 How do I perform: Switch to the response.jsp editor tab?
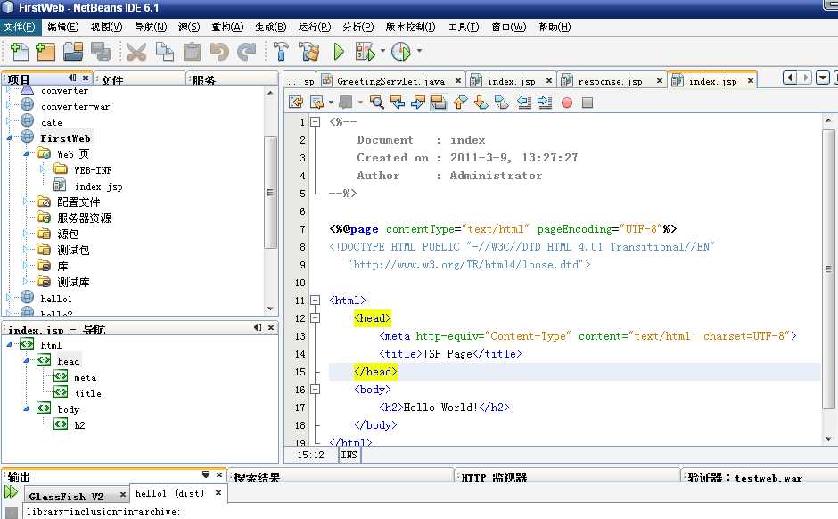[610, 81]
